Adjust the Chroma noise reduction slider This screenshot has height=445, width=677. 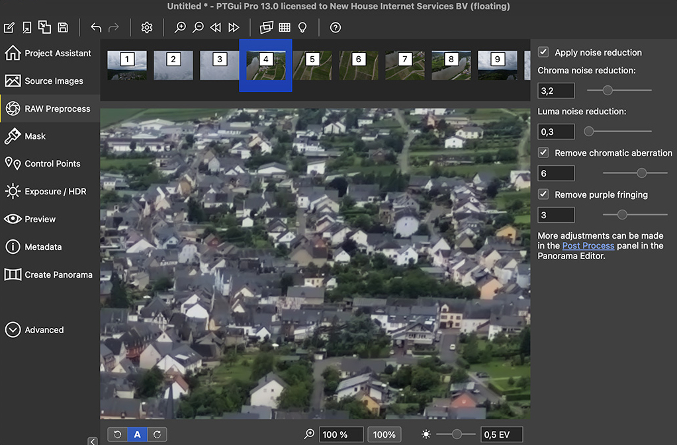coord(608,91)
